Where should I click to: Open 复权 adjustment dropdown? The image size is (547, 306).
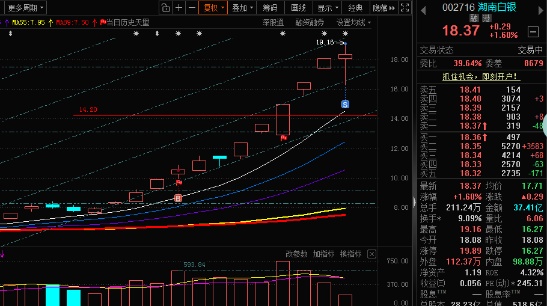[213, 8]
